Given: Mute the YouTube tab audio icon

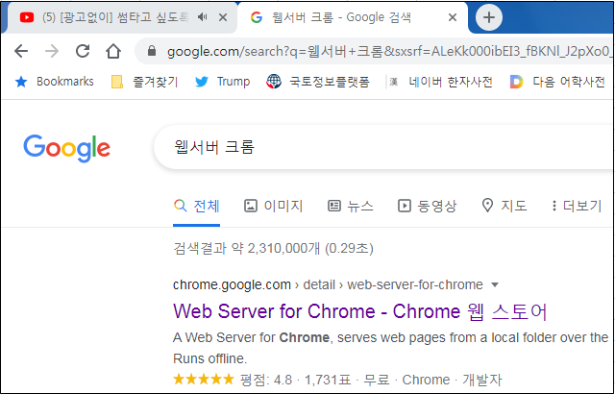Looking at the screenshot, I should click(x=202, y=17).
